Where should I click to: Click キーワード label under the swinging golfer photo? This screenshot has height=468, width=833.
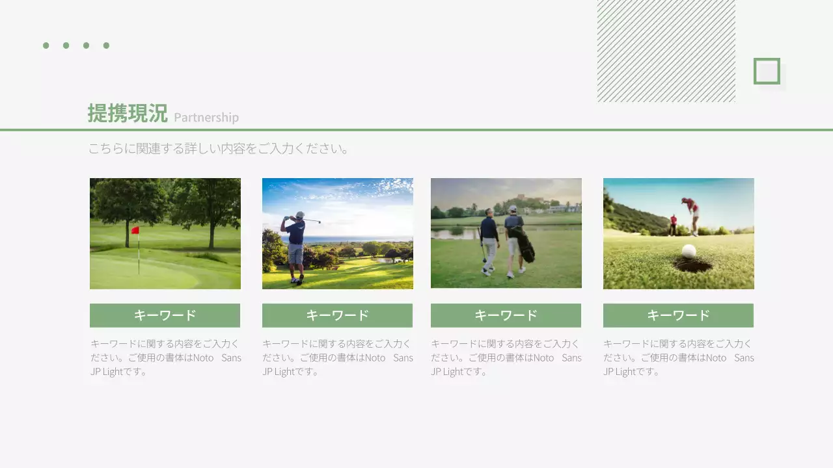[337, 315]
